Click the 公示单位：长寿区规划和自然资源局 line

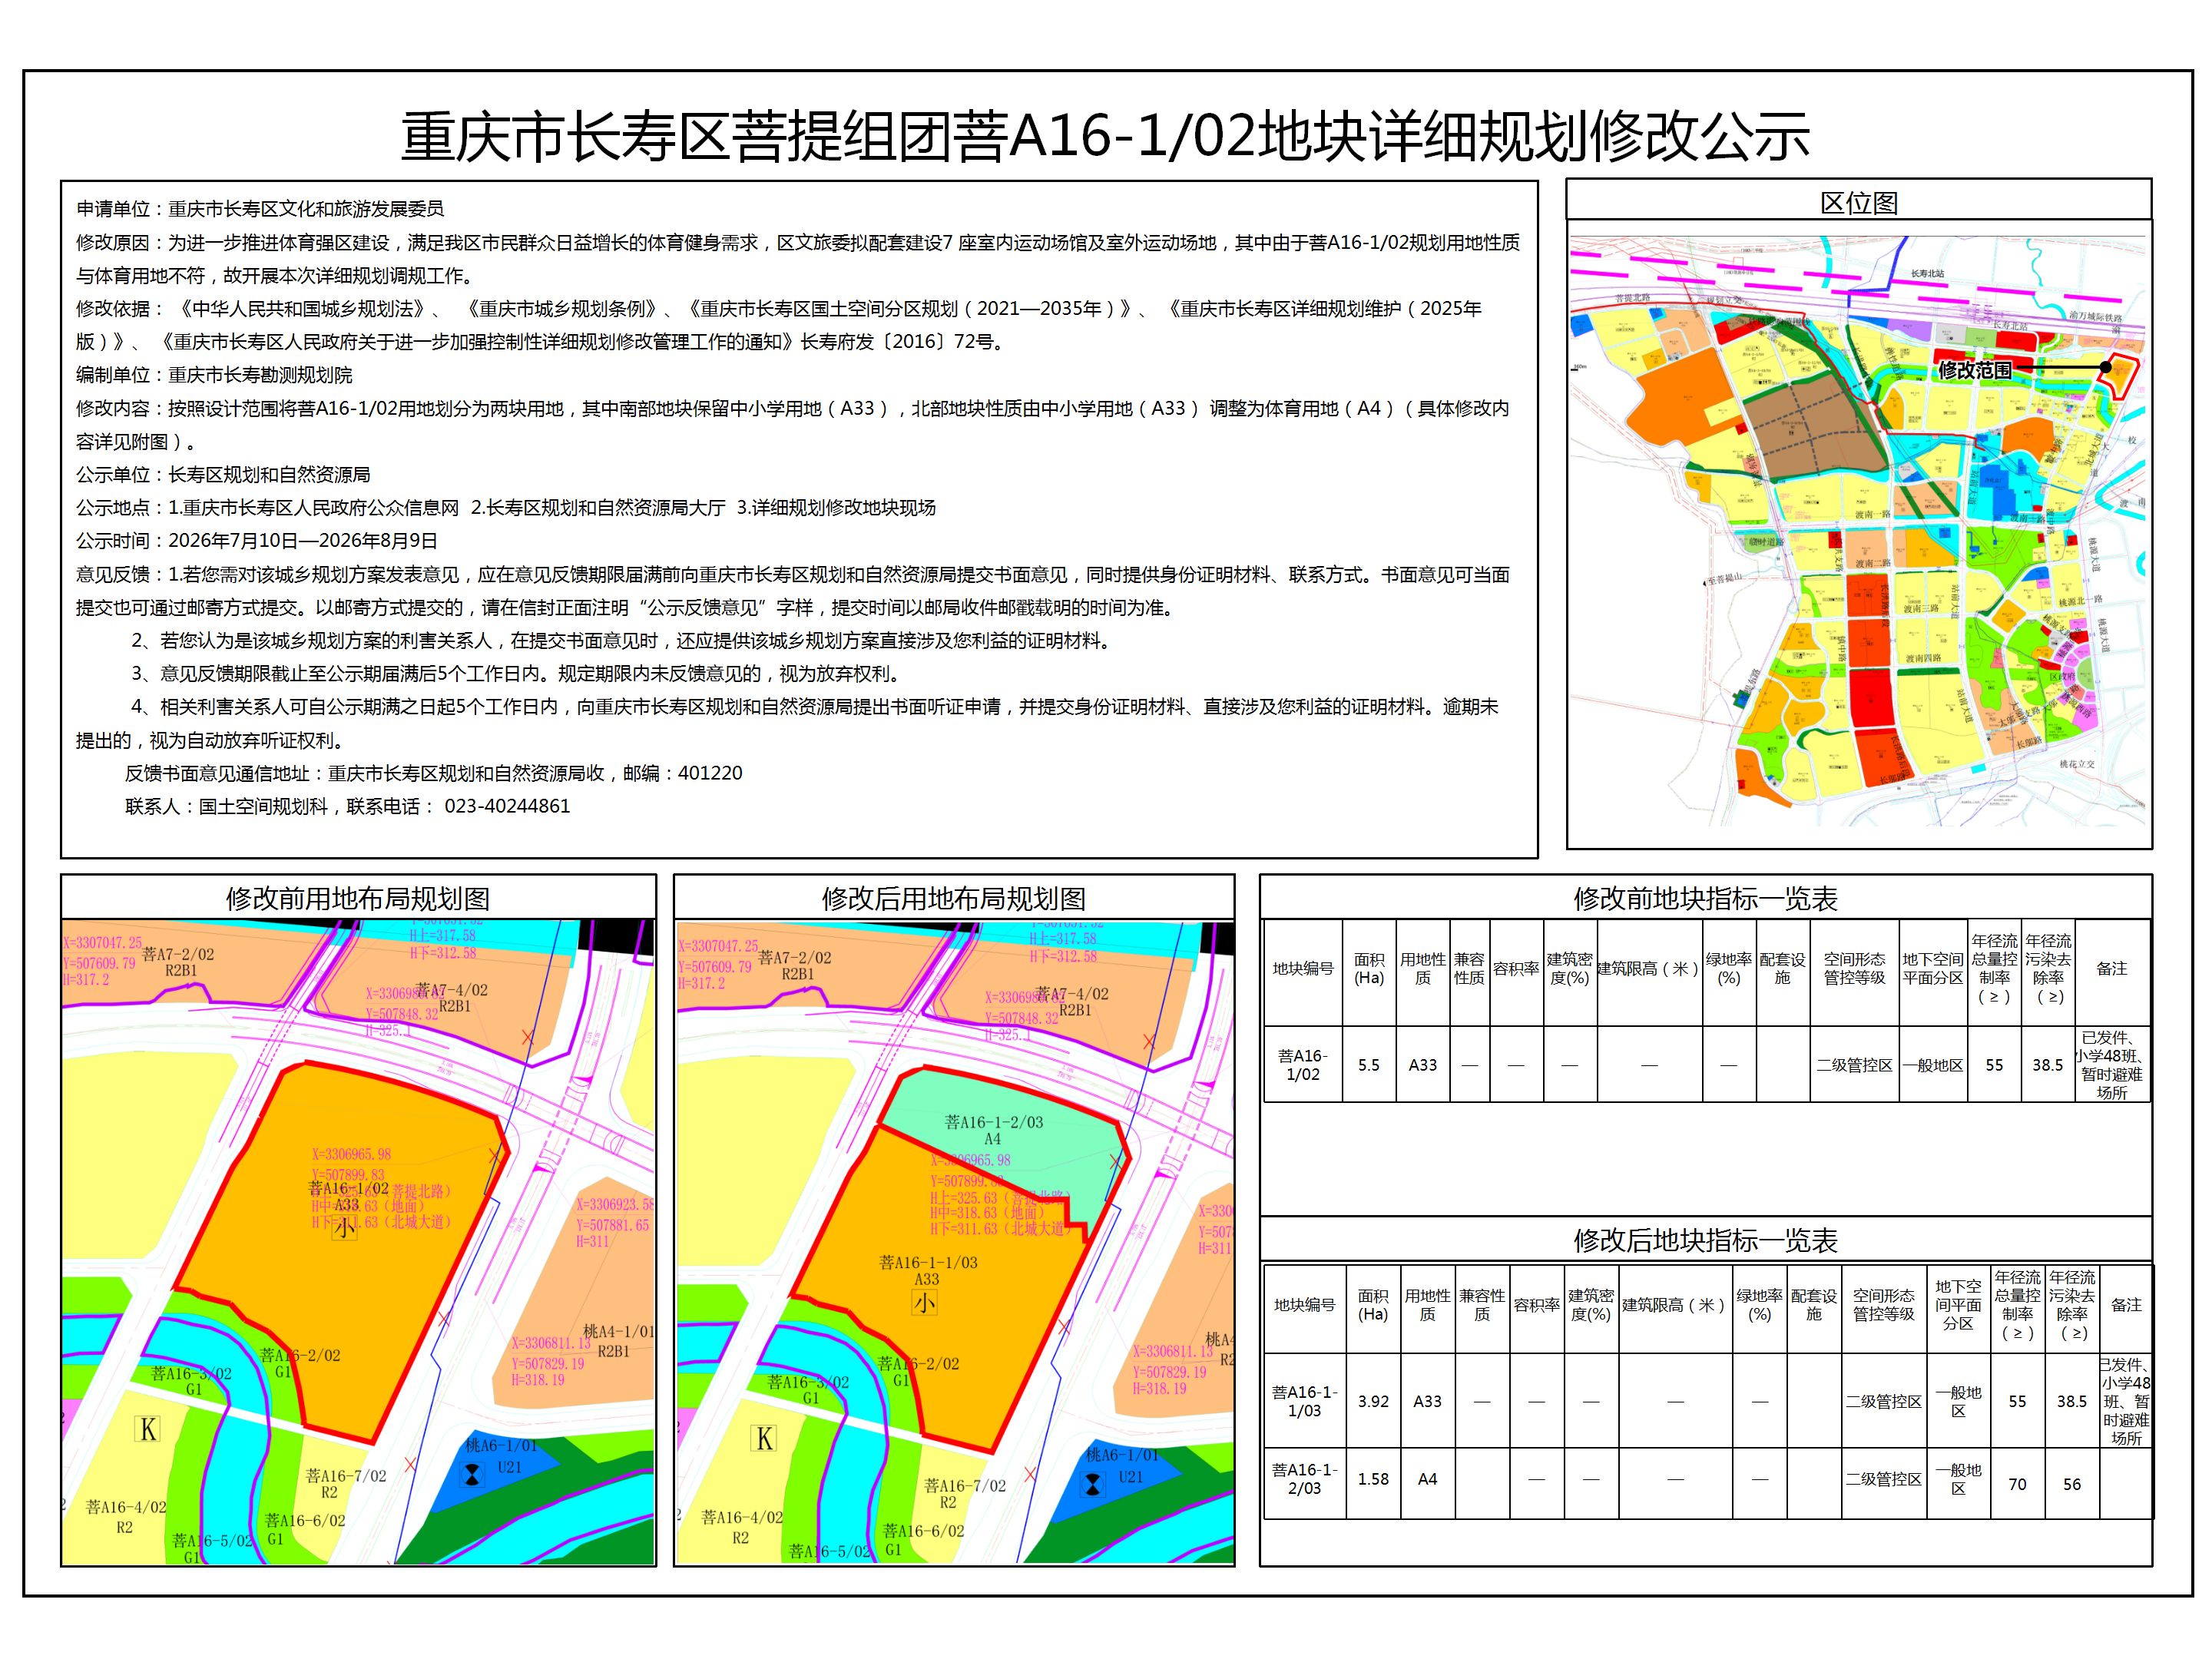[x=223, y=474]
